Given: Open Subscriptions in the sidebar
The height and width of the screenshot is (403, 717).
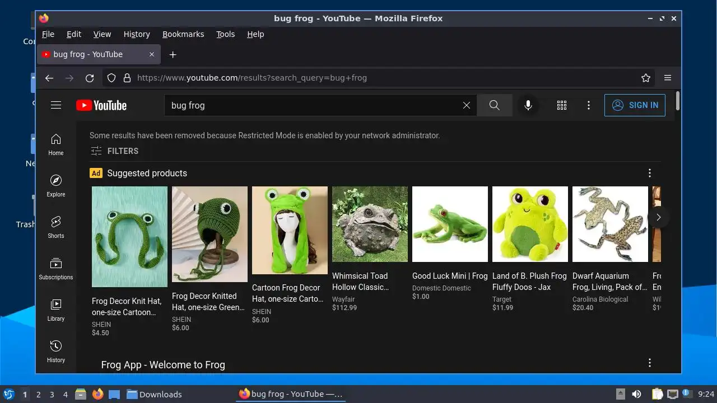Looking at the screenshot, I should [56, 269].
